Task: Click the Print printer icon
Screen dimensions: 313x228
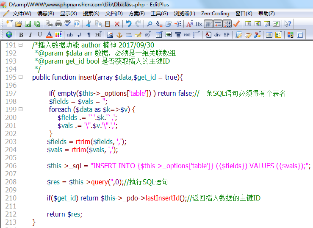Action: pos(58,24)
